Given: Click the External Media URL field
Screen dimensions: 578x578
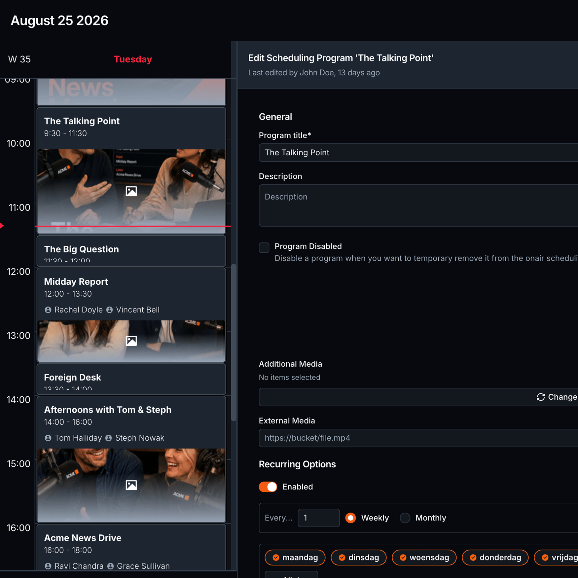Looking at the screenshot, I should (418, 438).
